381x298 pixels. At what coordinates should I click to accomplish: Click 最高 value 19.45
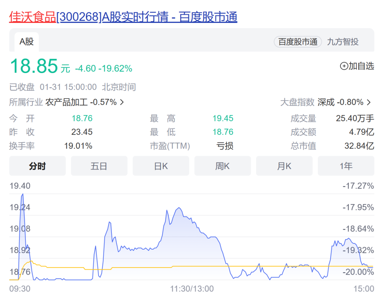[x=223, y=118]
